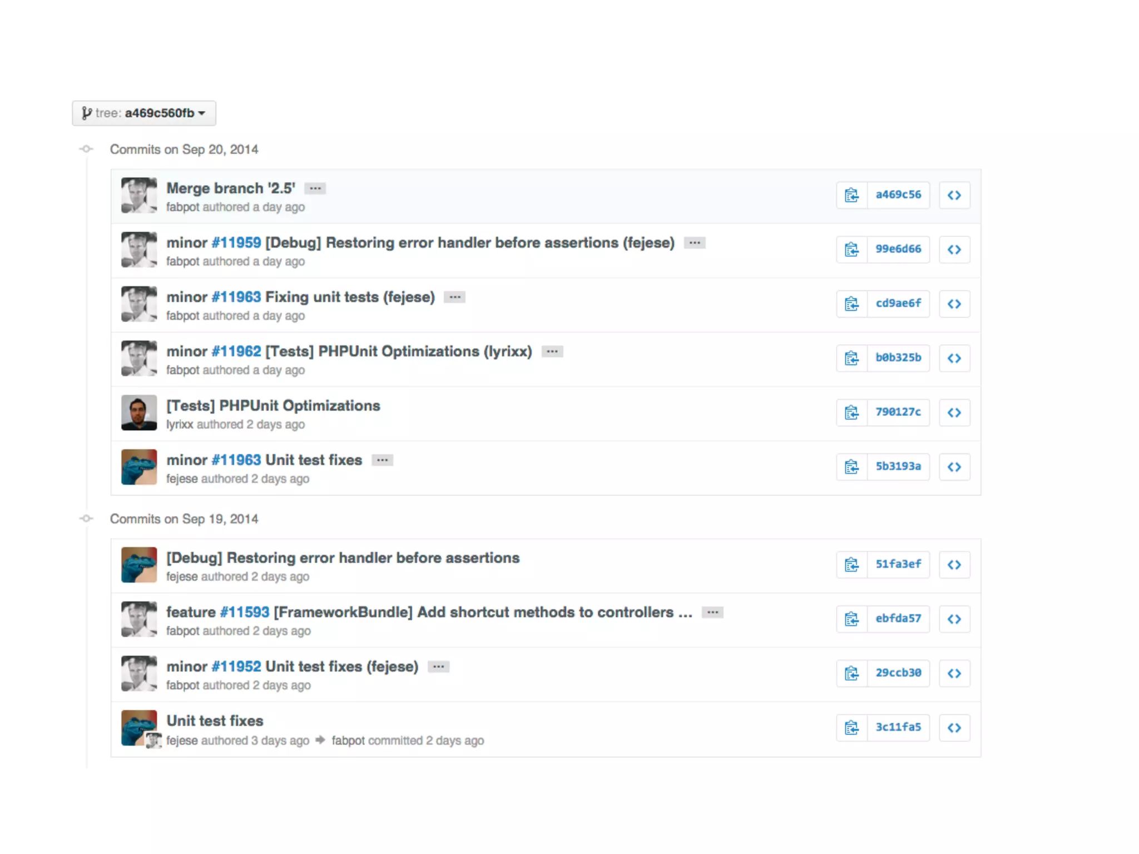Expand ellipsis on minor #11952 Unit test fixes
This screenshot has height=854, width=1139.
coord(439,667)
